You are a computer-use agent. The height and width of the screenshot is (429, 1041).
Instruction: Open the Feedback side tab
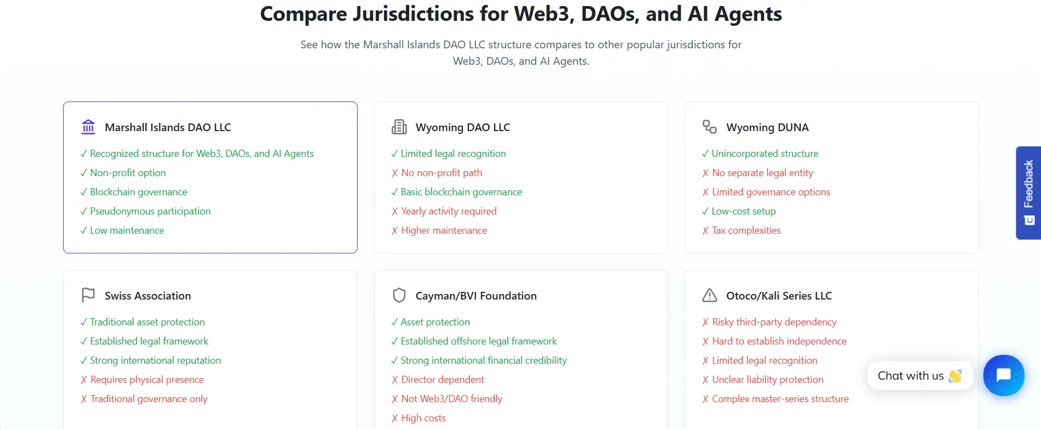click(1028, 184)
